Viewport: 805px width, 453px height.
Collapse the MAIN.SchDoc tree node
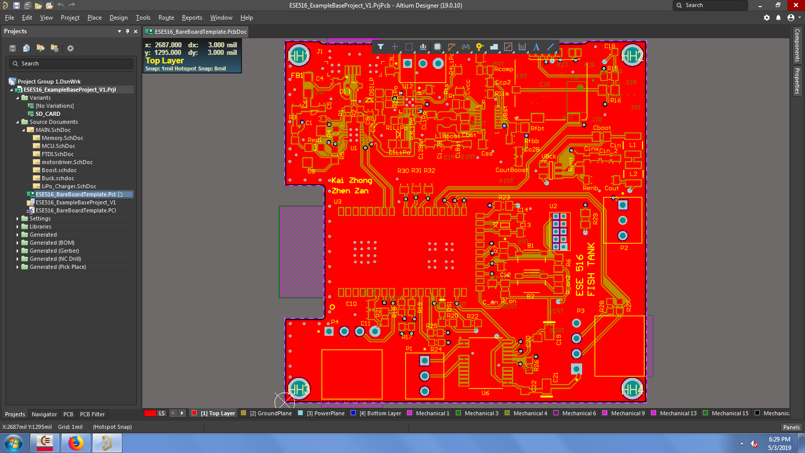24,130
